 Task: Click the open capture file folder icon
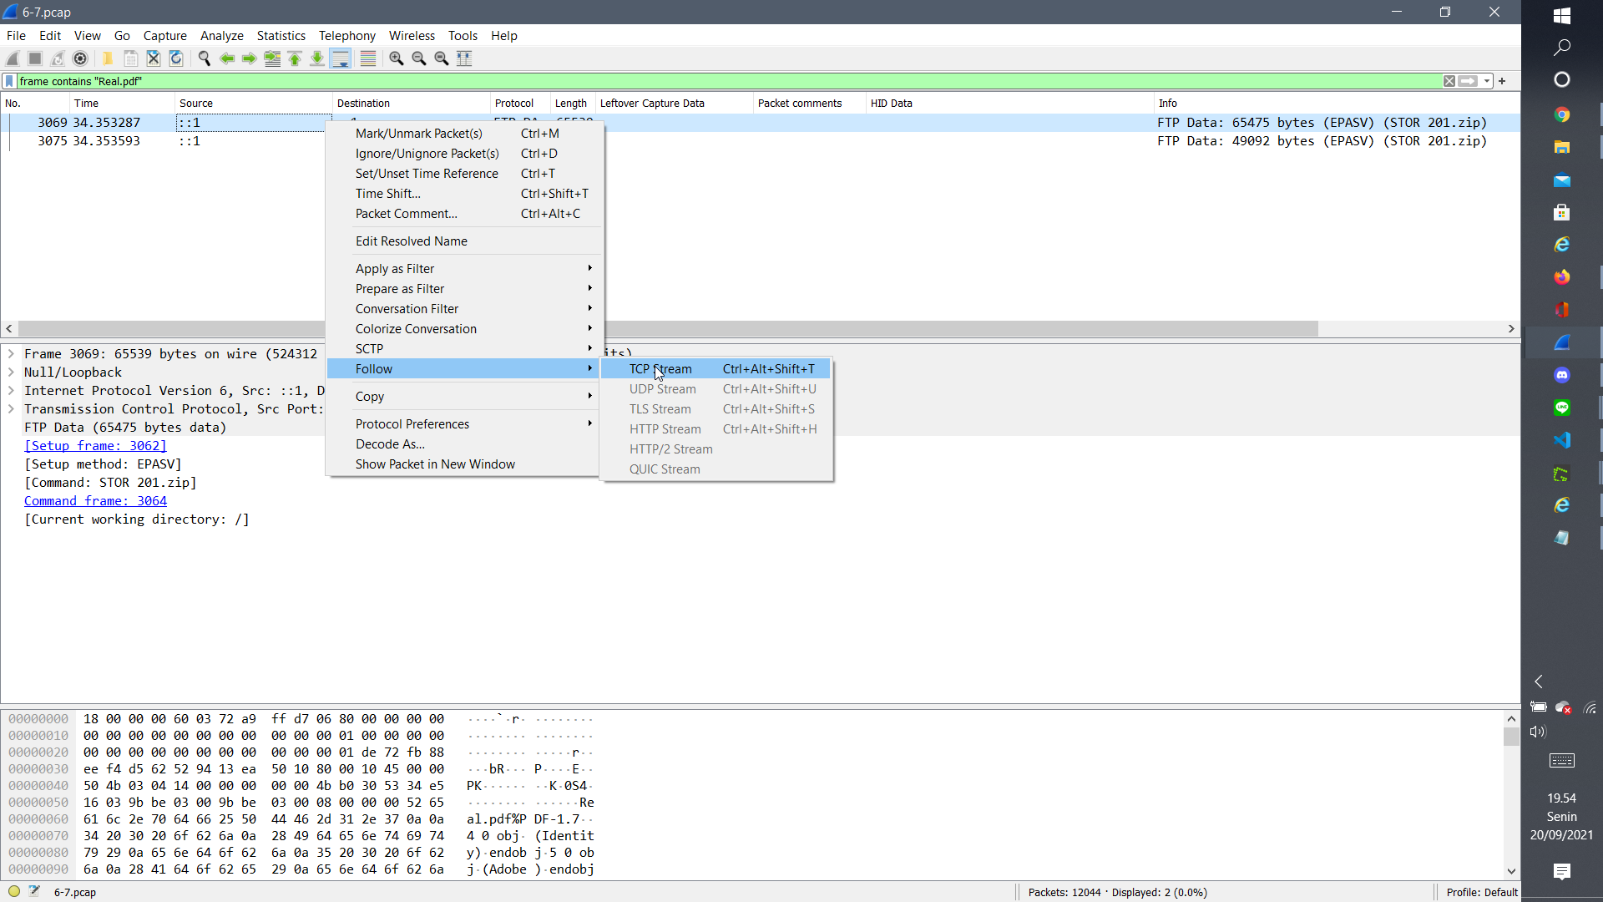108,58
